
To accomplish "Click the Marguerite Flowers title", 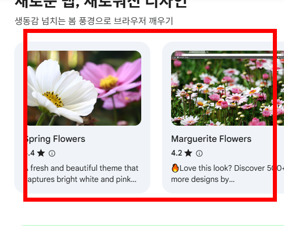I will coord(211,139).
